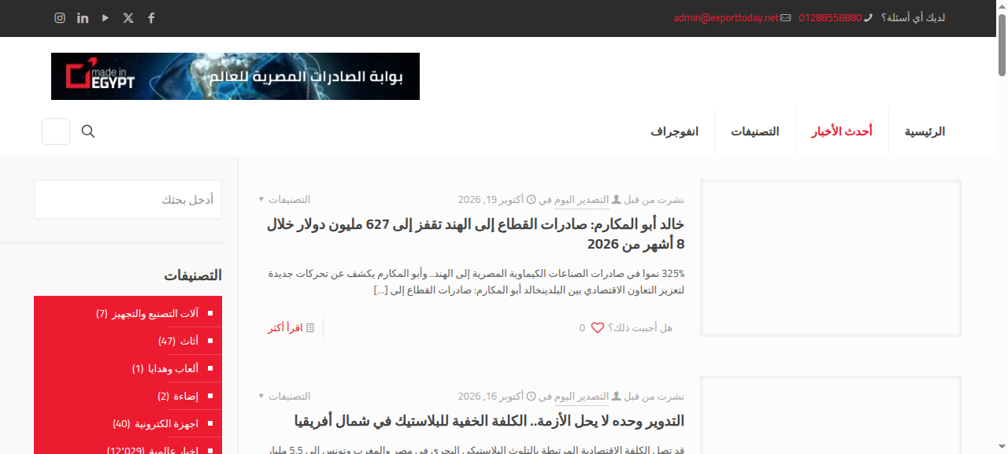
Task: Expand التصنيفات dropdown on خالد أبو المكارم post
Action: tap(285, 199)
